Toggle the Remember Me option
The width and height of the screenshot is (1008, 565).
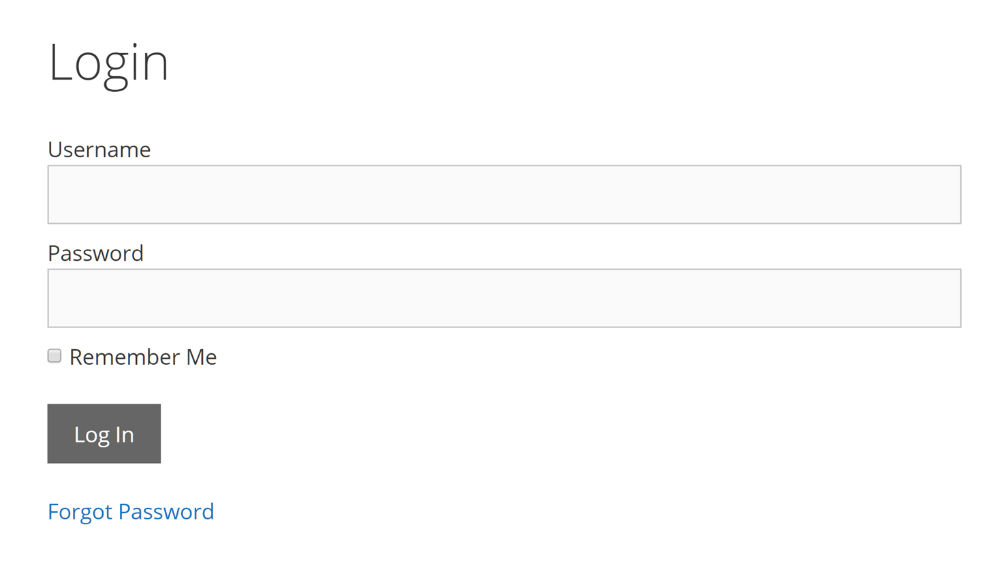[x=54, y=356]
